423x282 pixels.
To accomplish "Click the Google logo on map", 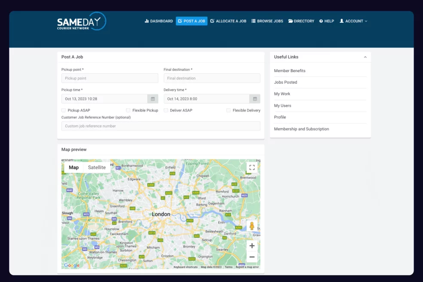I will tap(72, 265).
